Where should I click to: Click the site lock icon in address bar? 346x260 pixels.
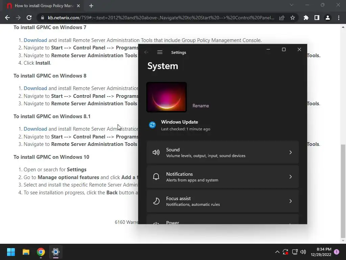42,18
